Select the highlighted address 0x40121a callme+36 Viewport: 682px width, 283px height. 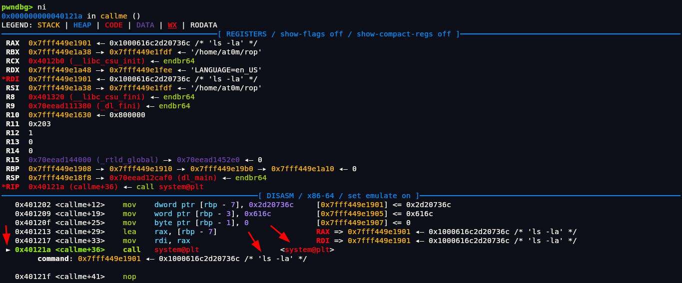point(60,250)
